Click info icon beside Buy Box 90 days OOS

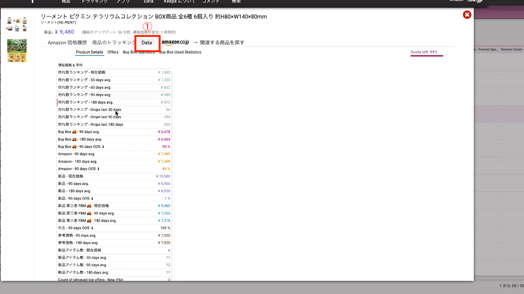103,146
